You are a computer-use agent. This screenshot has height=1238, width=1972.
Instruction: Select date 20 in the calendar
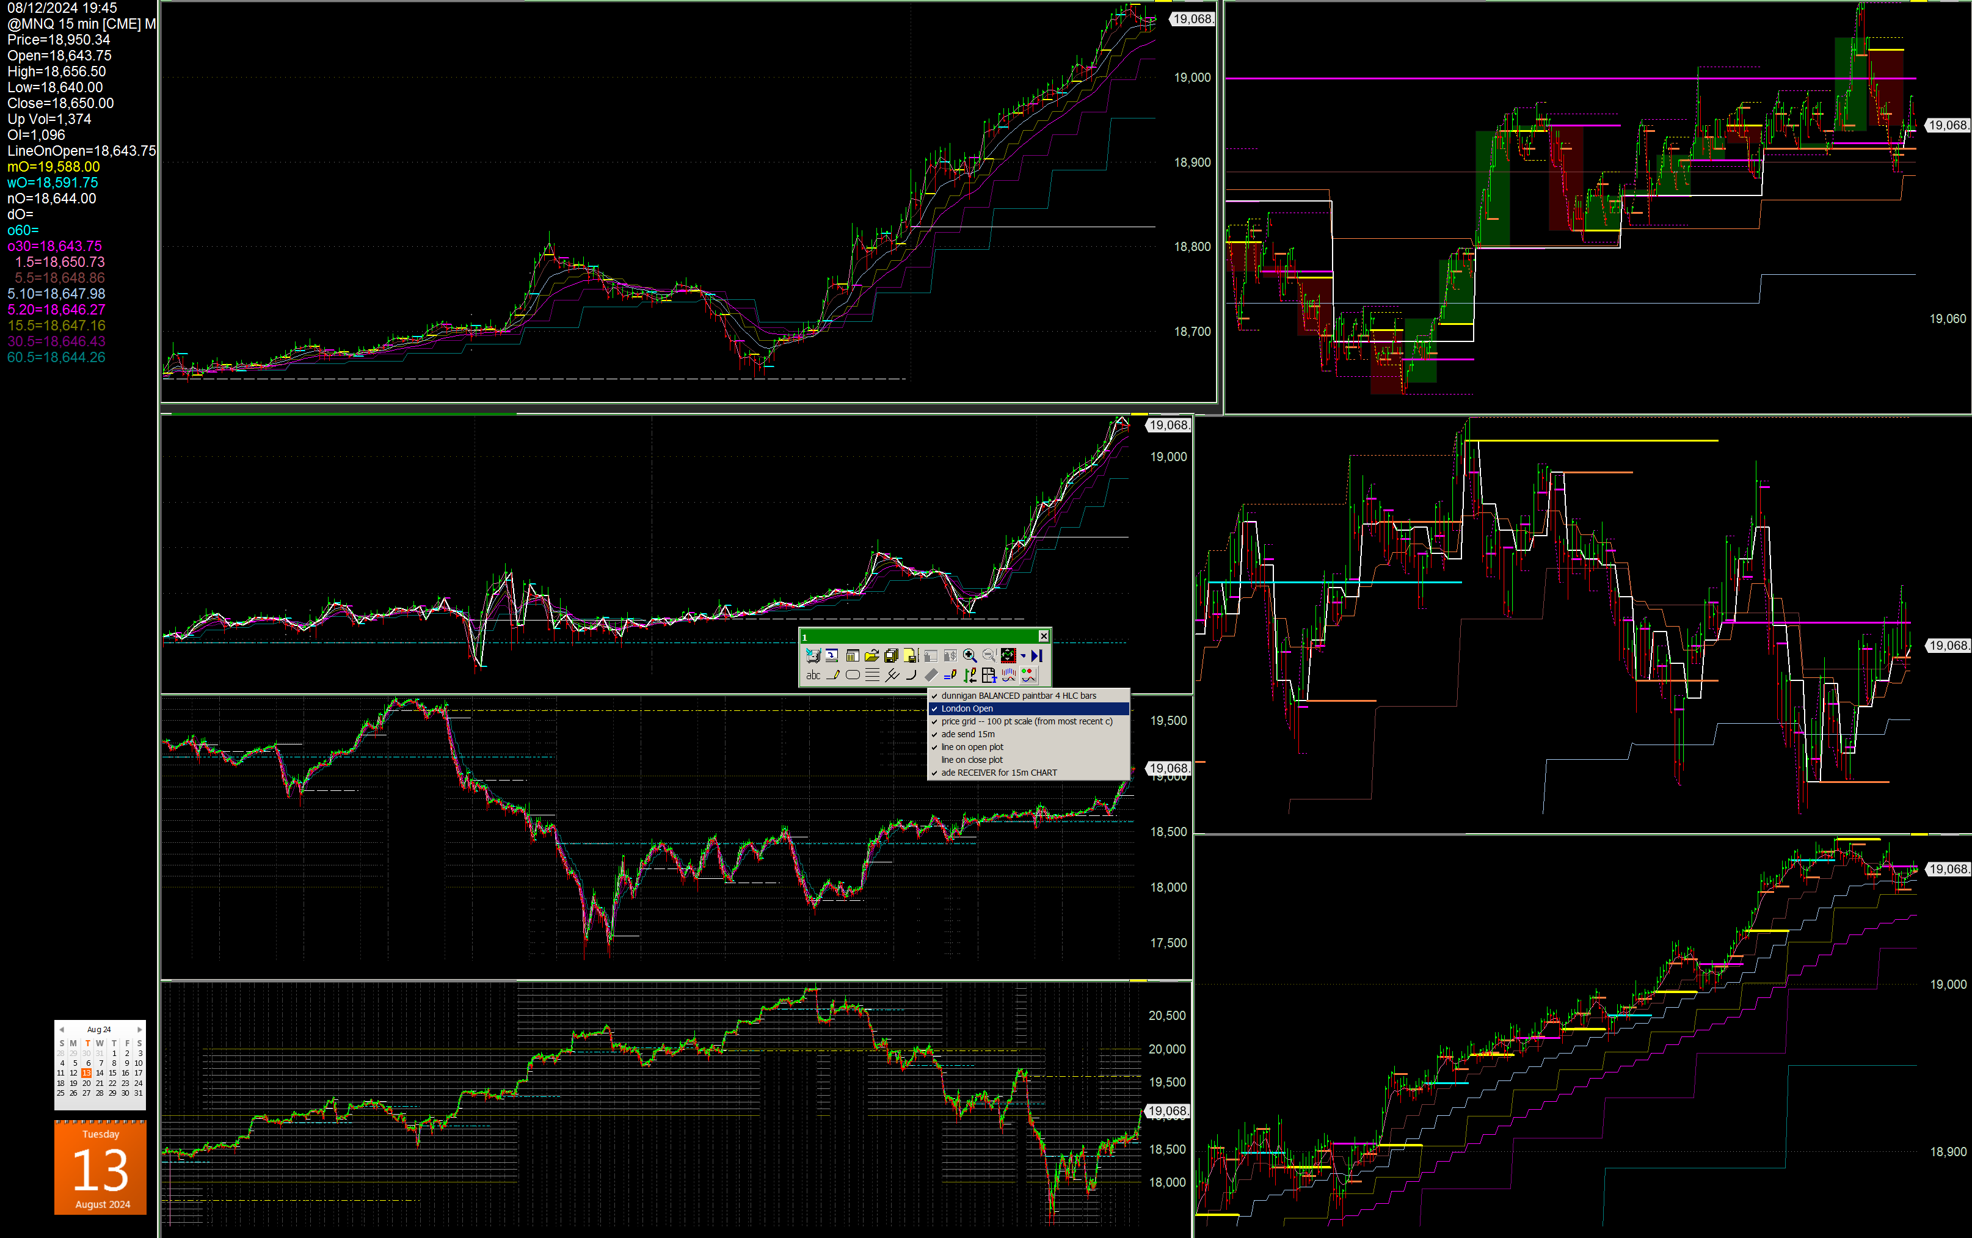click(x=87, y=1082)
